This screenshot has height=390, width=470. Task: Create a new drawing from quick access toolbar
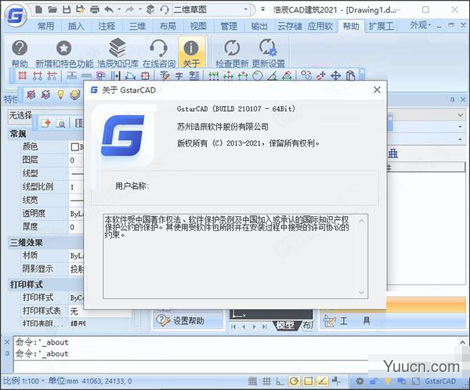pos(38,9)
